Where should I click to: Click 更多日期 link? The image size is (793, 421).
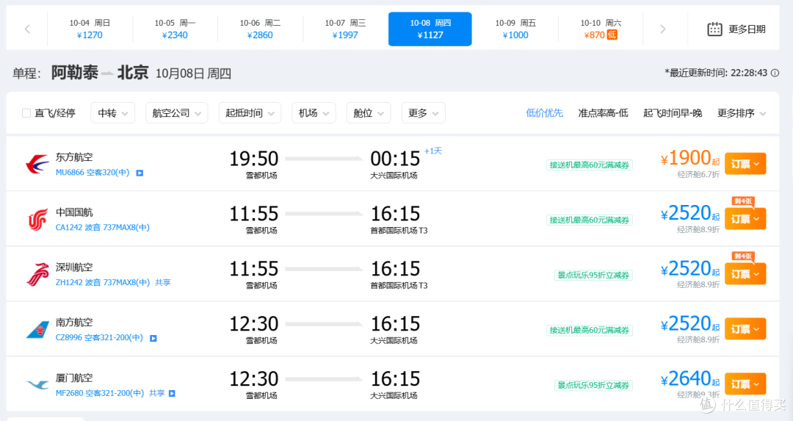click(x=747, y=29)
